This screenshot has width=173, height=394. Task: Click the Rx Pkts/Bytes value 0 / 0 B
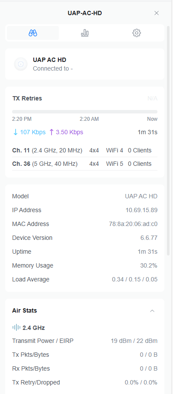click(149, 368)
